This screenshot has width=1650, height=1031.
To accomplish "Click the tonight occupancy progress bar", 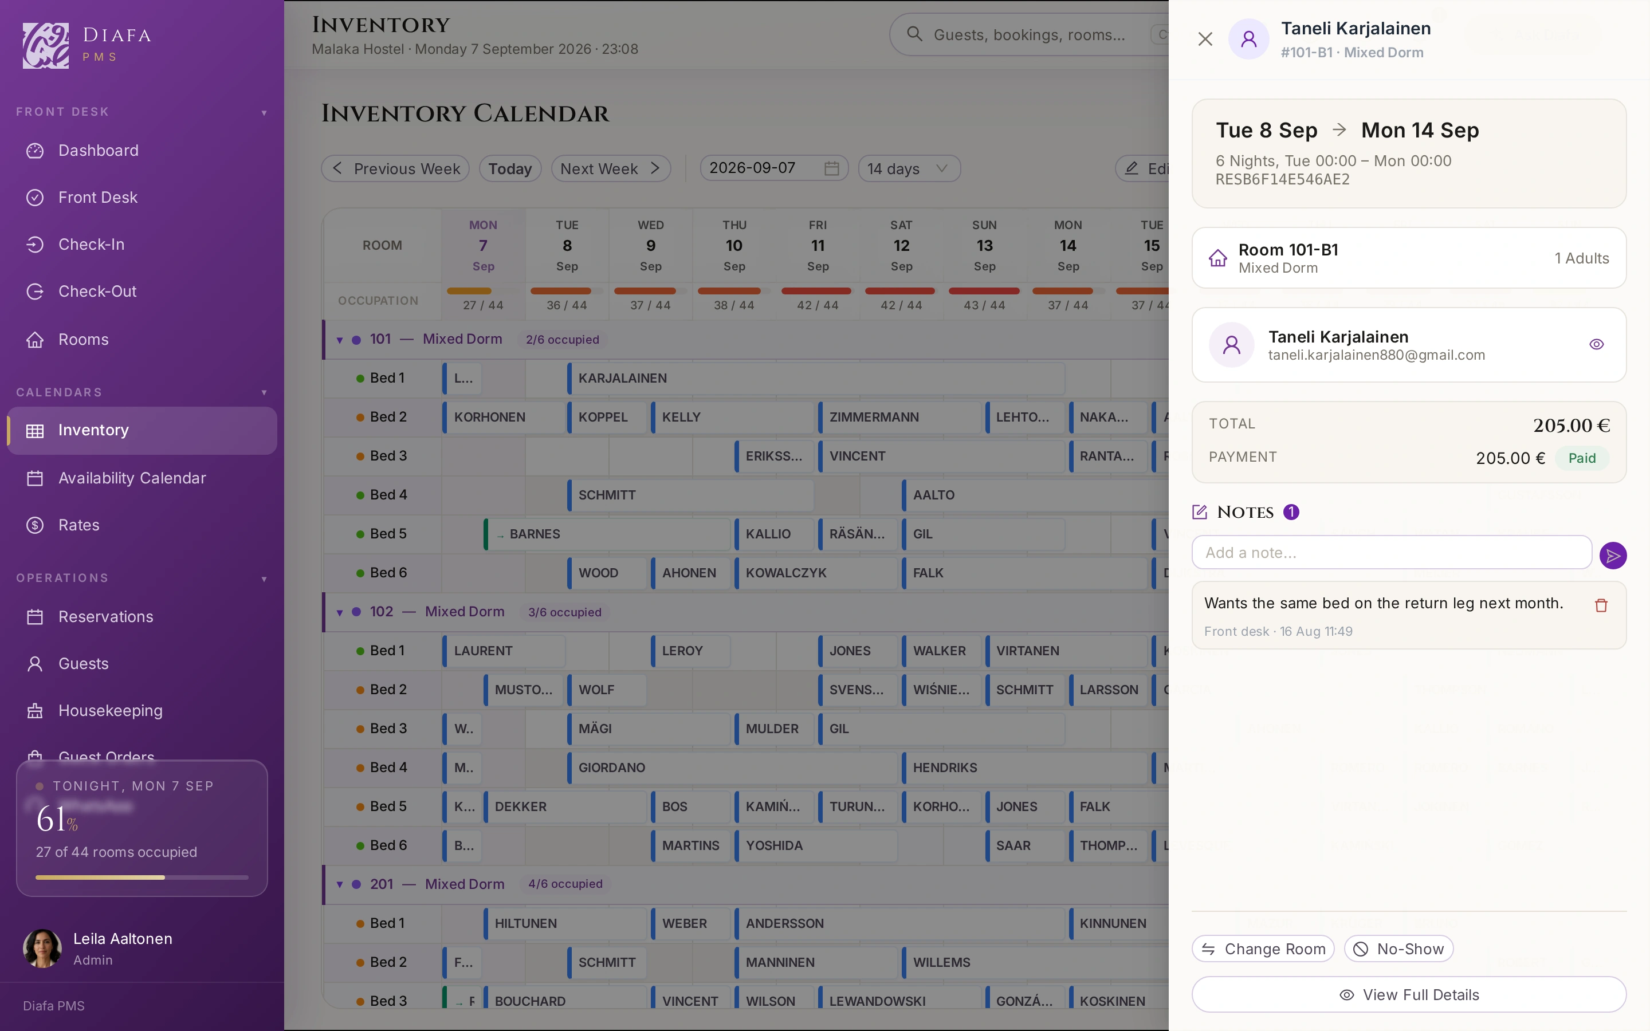I will 142,877.
